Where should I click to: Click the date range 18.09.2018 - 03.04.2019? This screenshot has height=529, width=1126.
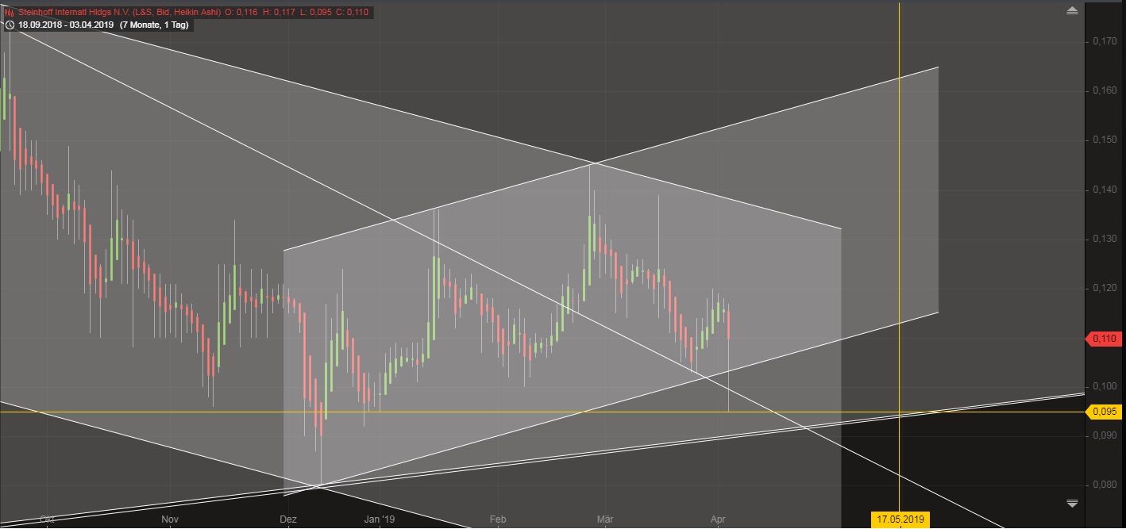click(x=67, y=25)
